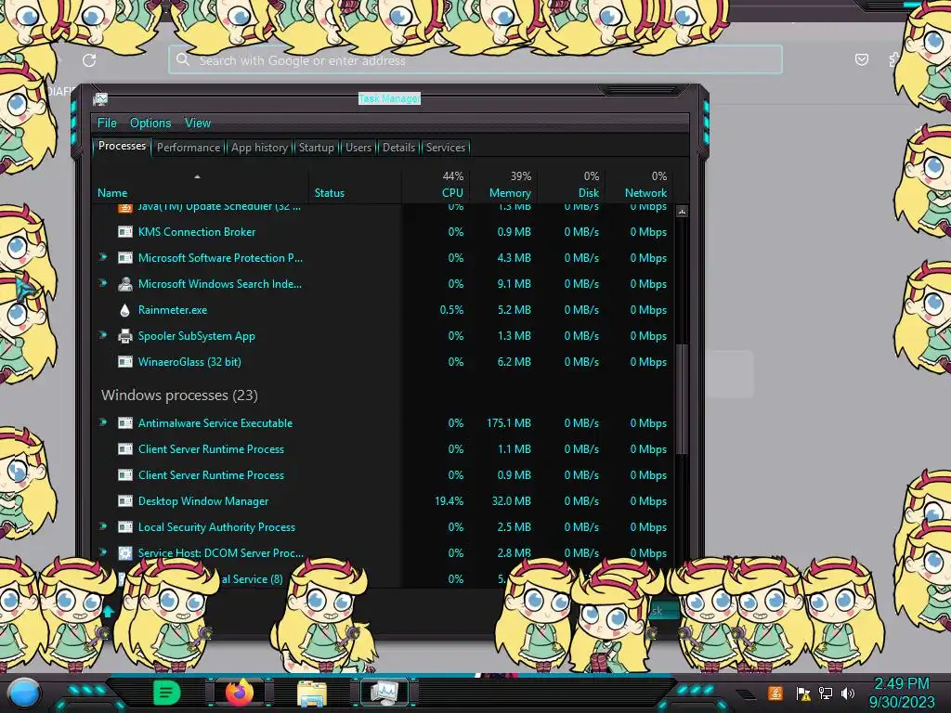Click the Pocket icon in Firefox toolbar
Viewport: 951px width, 713px height.
pos(861,59)
